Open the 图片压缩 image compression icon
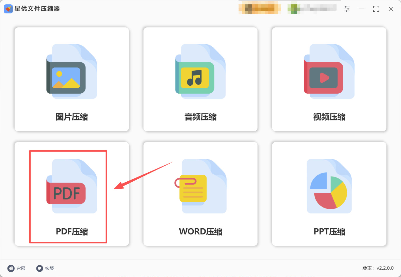The height and width of the screenshot is (277, 401). point(72,71)
